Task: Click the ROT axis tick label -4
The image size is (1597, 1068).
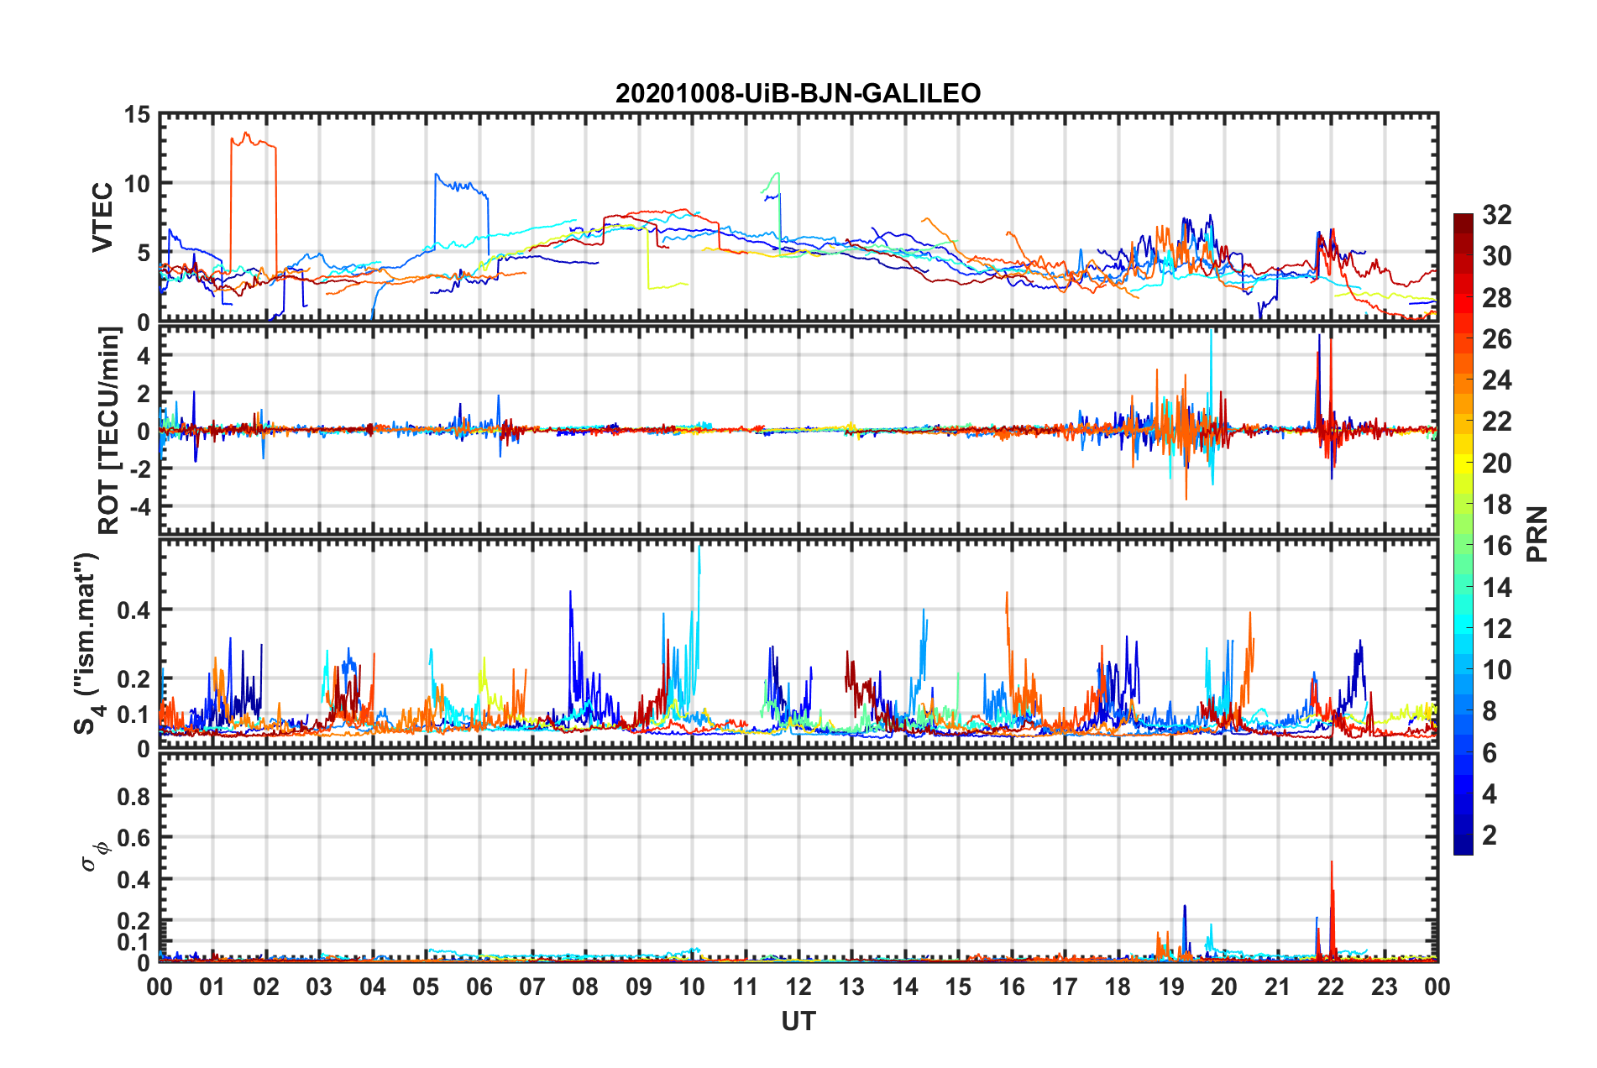Action: pyautogui.click(x=139, y=507)
